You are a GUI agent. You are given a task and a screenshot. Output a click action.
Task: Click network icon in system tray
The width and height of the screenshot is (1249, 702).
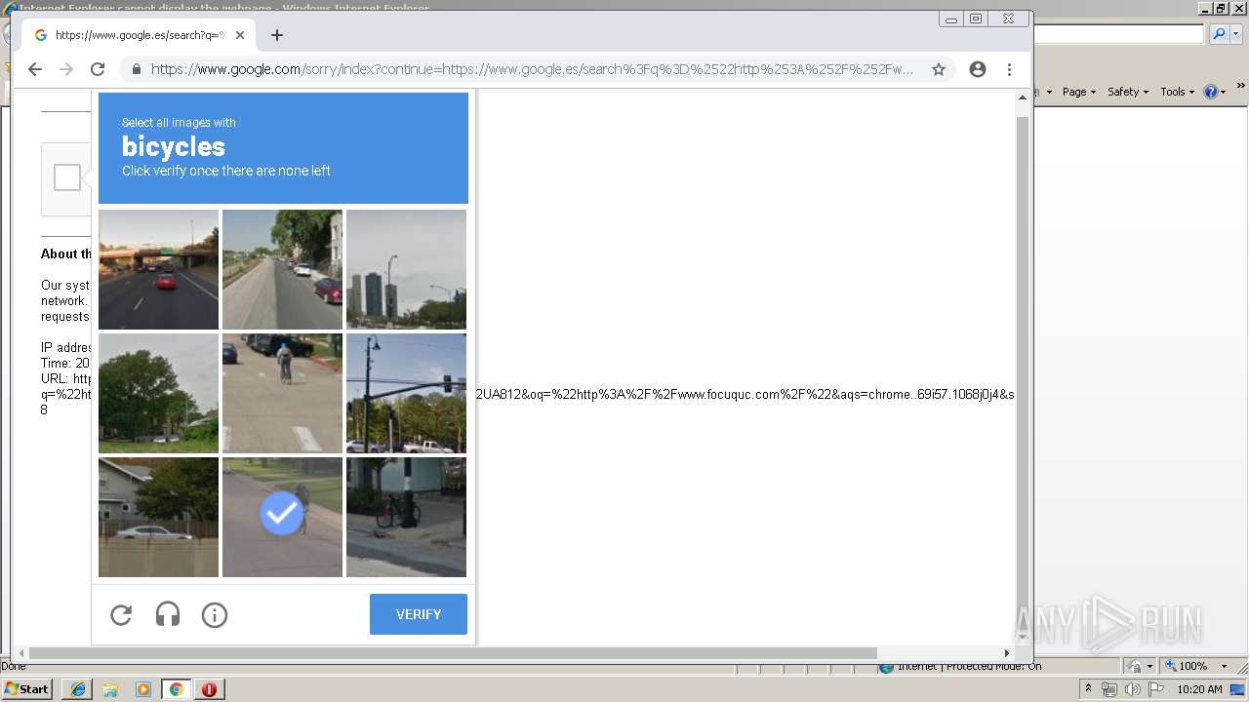[x=1108, y=689]
